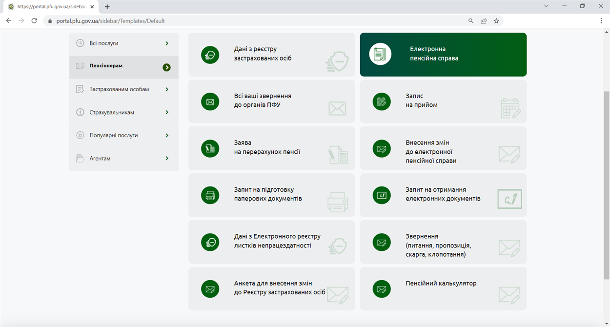
Task: Click the checklist icon beside Застрахованим особам
Action: [x=80, y=89]
